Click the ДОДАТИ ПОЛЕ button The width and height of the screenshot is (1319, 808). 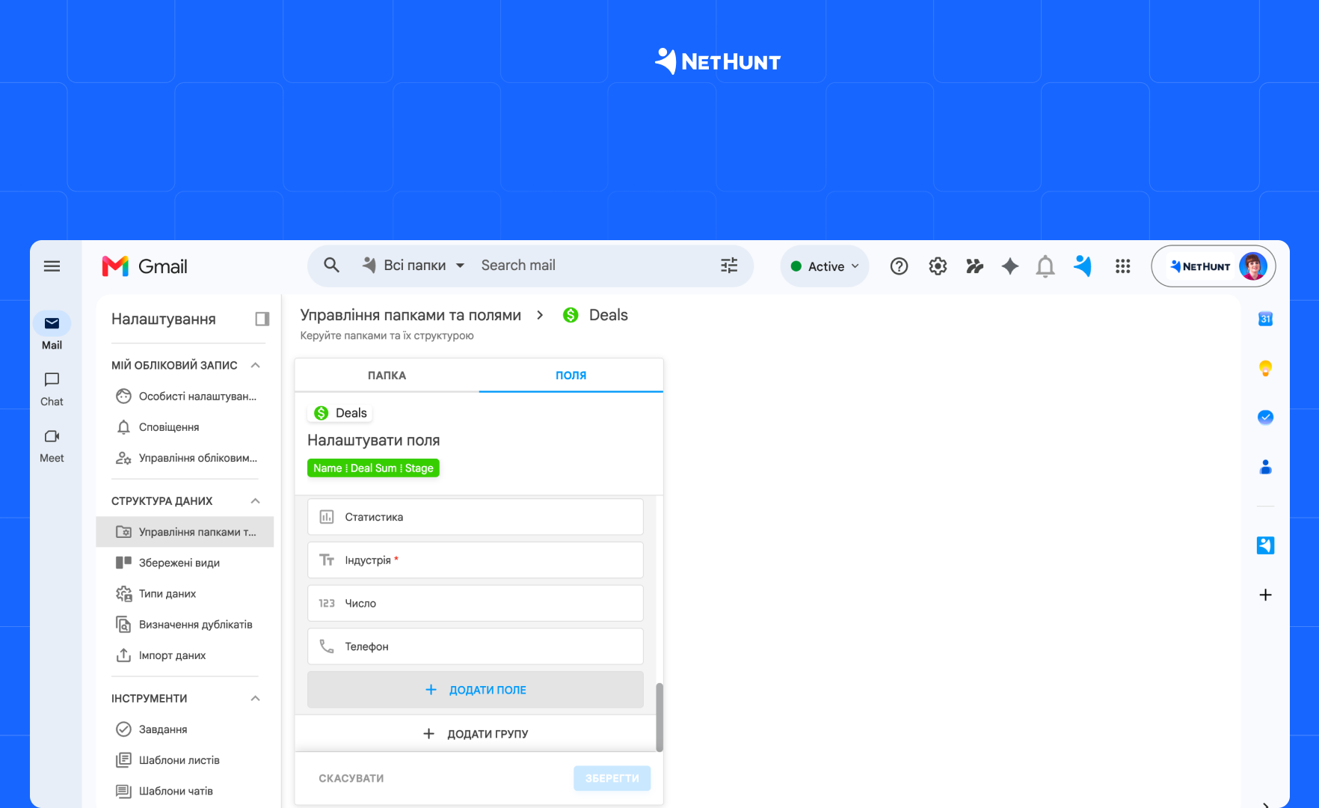(476, 690)
